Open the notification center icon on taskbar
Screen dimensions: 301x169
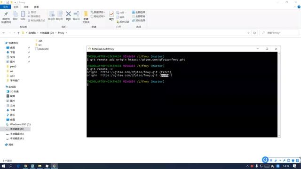pyautogui.click(x=295, y=166)
